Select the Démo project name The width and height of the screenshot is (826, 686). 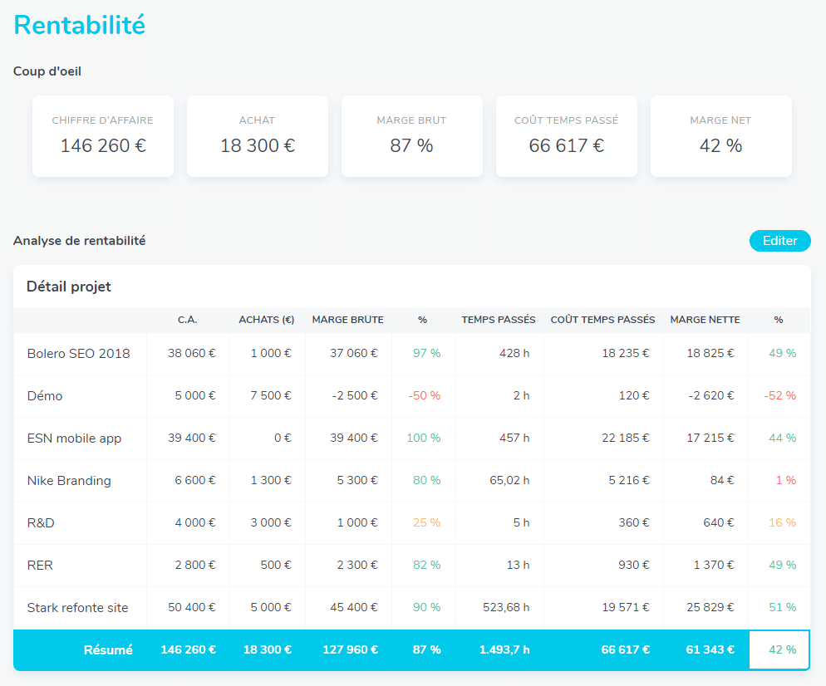(45, 396)
